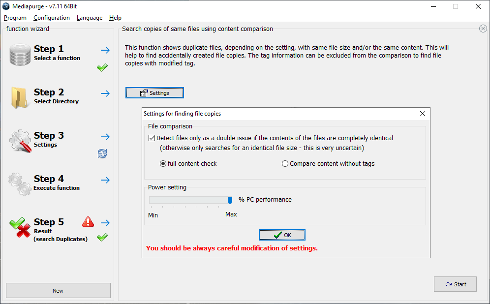This screenshot has height=304, width=490.
Task: Click the blue arrow next to Step 3
Action: tap(105, 137)
